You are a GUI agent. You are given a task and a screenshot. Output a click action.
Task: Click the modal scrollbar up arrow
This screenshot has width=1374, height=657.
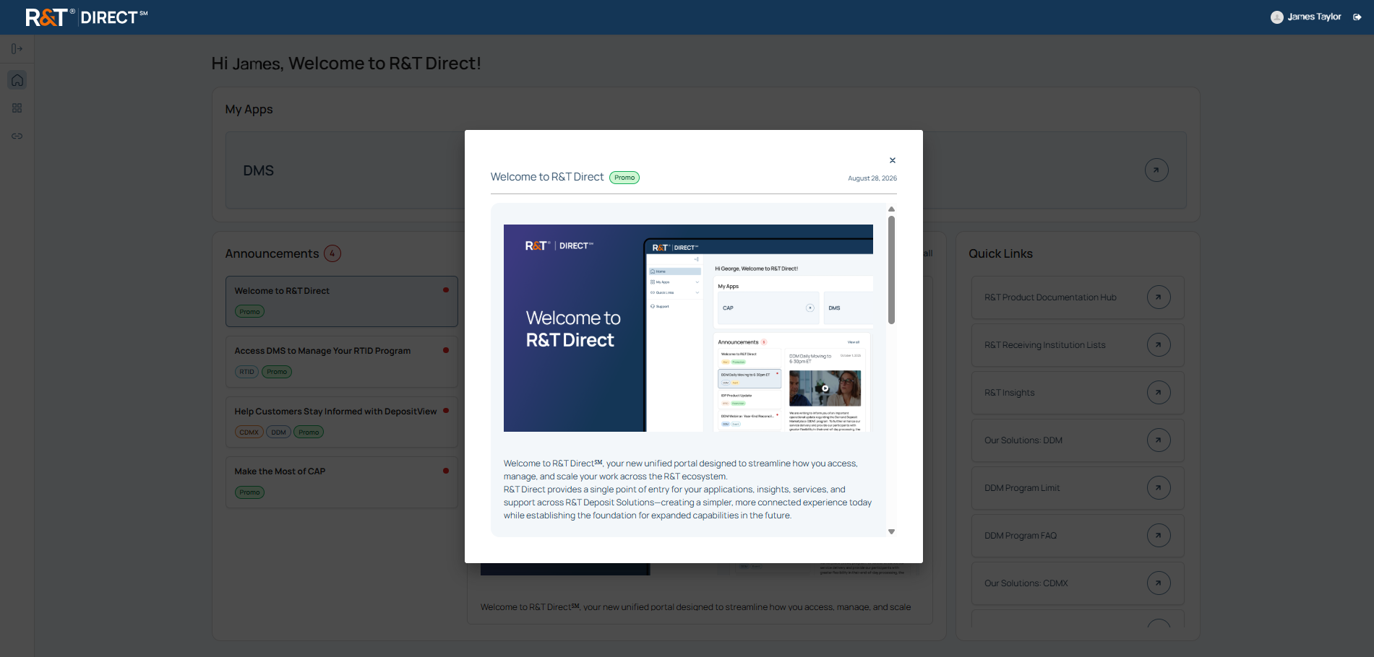tap(891, 209)
